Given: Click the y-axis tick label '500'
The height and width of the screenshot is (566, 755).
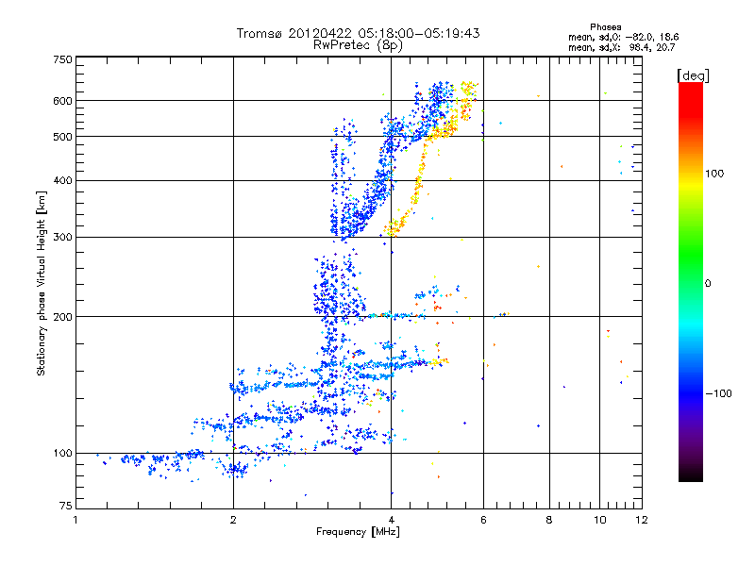Looking at the screenshot, I should tap(62, 137).
